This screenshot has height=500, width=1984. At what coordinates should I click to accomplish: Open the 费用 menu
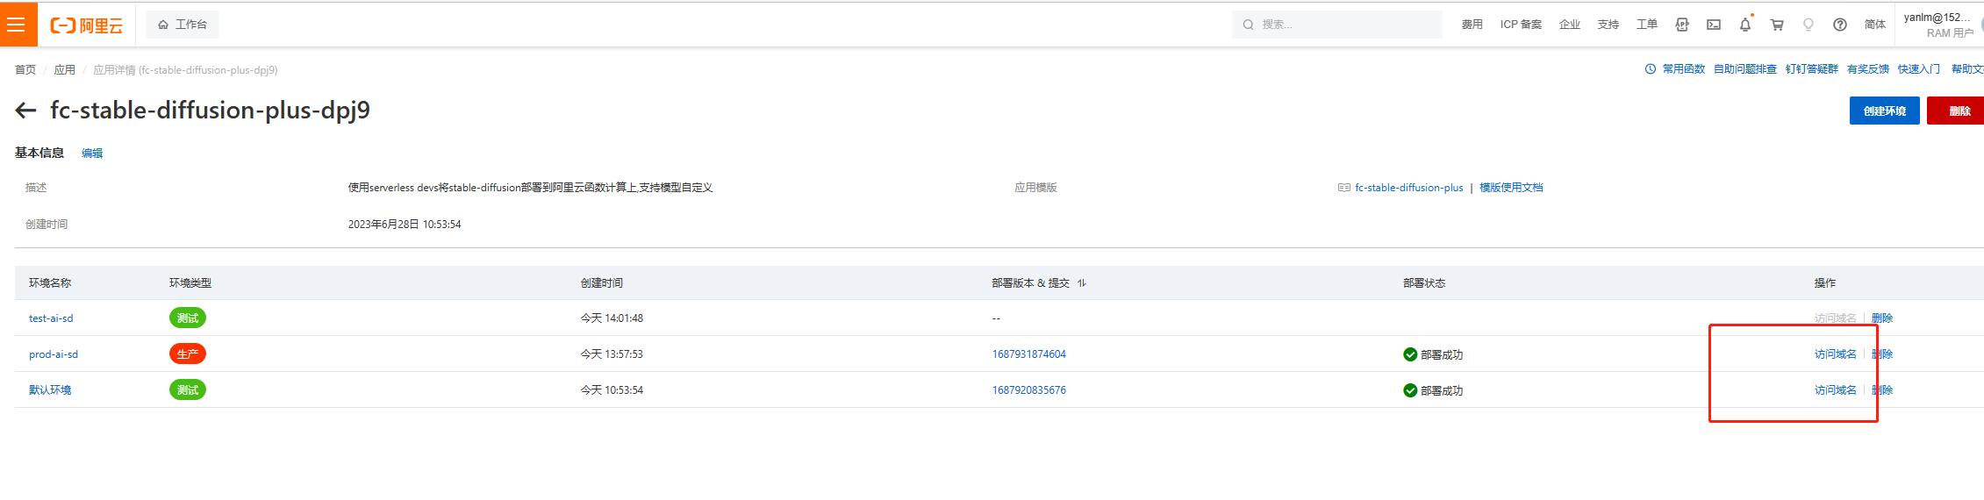1472,25
